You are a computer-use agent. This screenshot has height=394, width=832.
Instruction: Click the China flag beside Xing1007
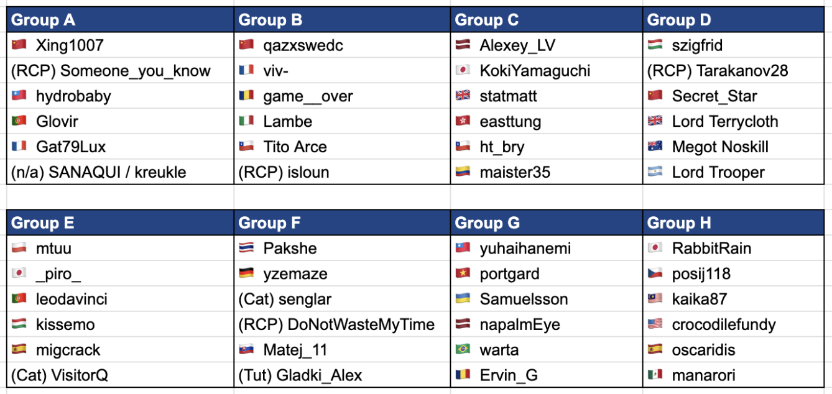click(x=19, y=45)
